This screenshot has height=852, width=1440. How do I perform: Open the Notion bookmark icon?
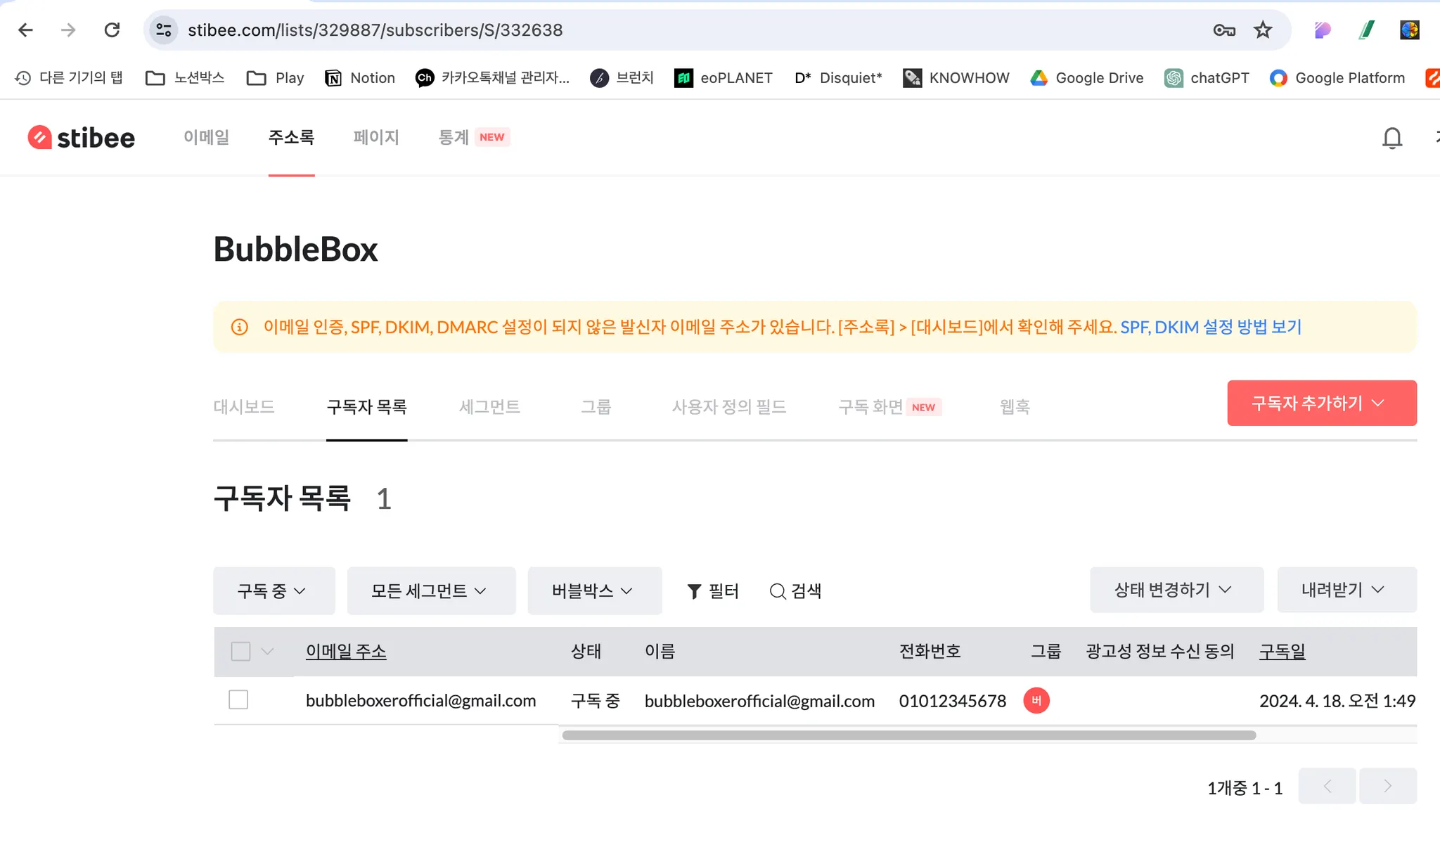tap(333, 78)
